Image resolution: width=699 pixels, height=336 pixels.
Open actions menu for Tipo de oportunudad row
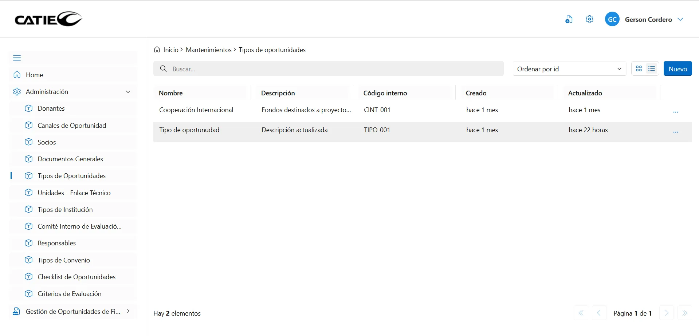pyautogui.click(x=675, y=132)
